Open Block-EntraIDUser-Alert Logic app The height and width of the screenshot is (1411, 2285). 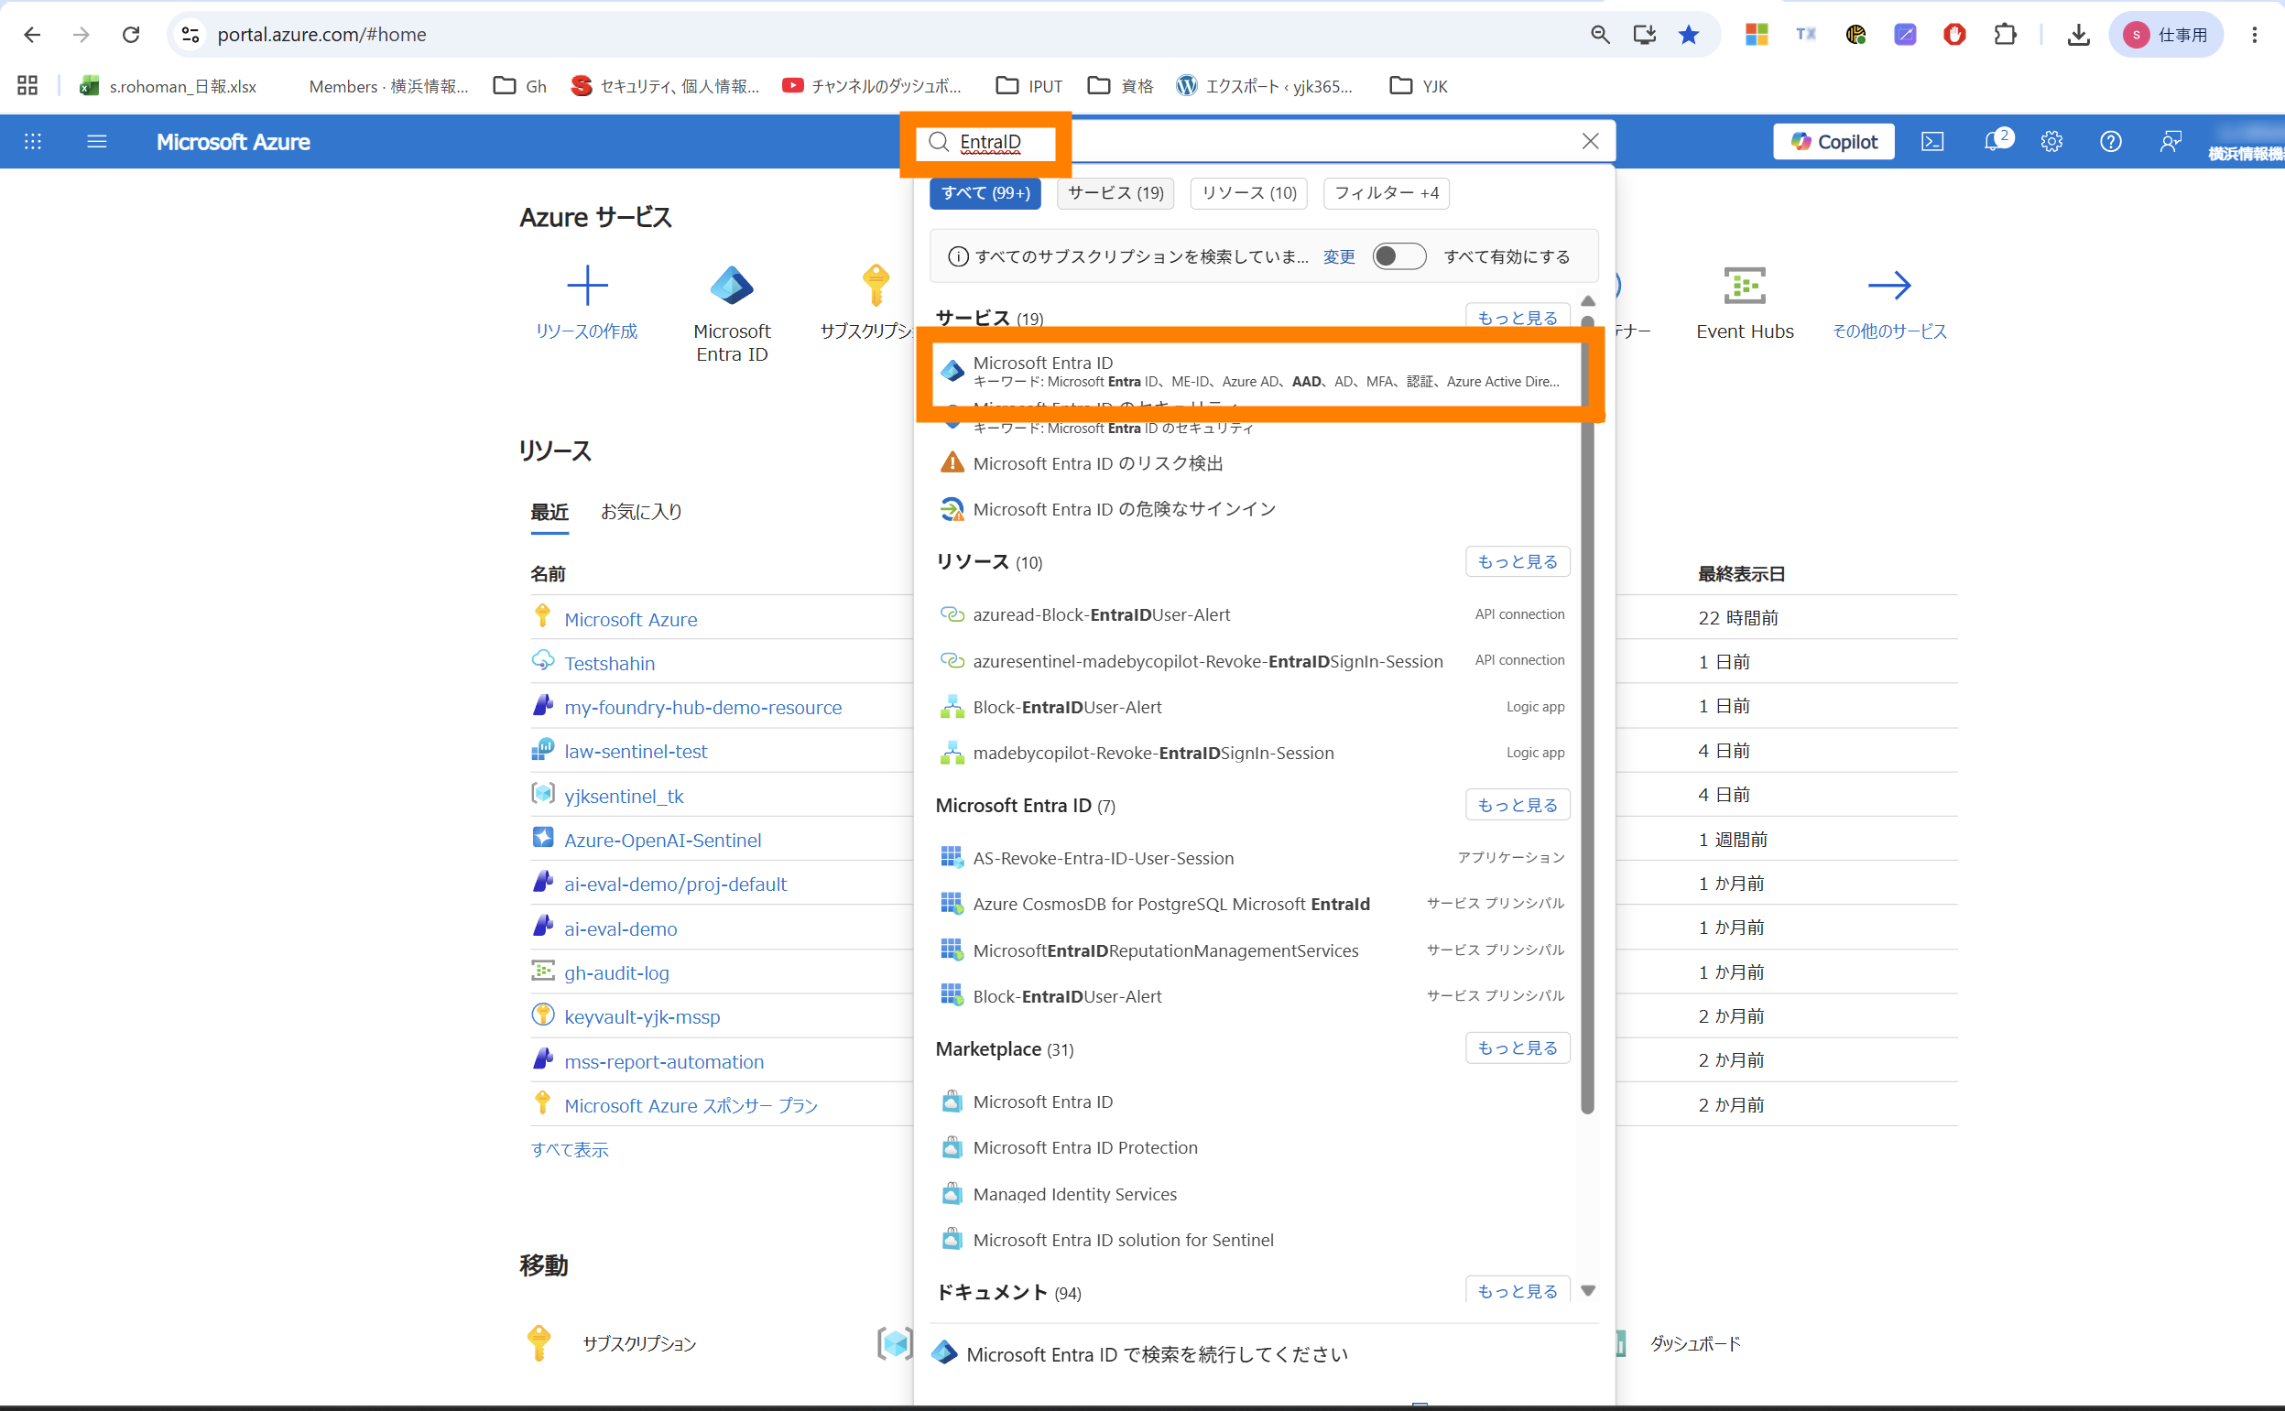pyautogui.click(x=1255, y=708)
